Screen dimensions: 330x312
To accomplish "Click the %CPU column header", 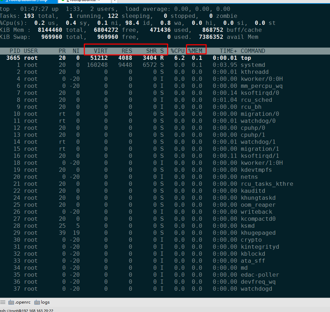I will pos(178,51).
